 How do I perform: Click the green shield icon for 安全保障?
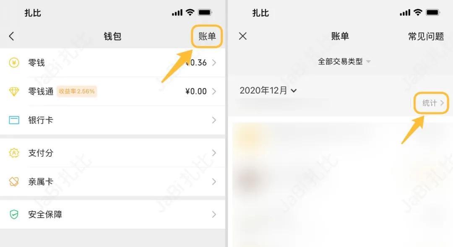(x=14, y=214)
